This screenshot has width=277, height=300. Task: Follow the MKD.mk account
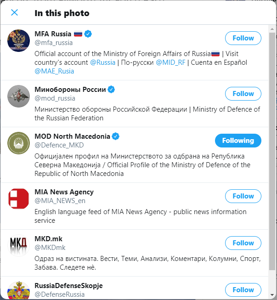pyautogui.click(x=243, y=243)
